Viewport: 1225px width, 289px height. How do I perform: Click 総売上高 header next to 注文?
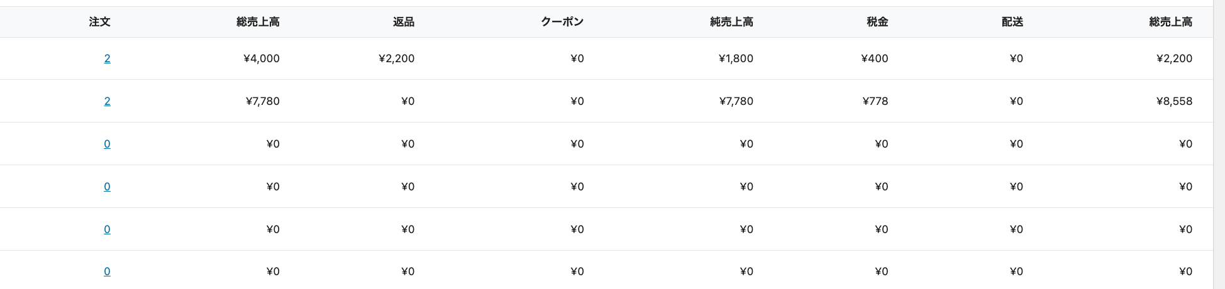(258, 22)
